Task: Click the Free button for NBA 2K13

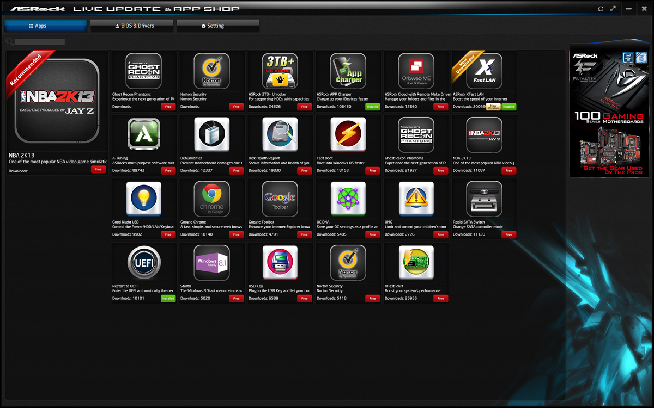Action: tap(98, 169)
